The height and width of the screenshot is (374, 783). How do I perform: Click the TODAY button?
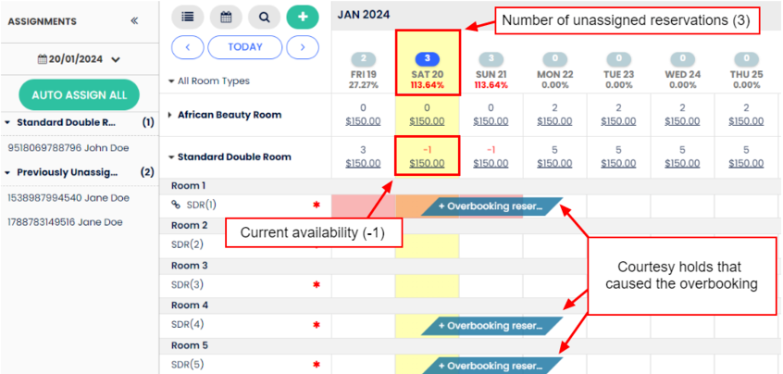click(x=244, y=46)
